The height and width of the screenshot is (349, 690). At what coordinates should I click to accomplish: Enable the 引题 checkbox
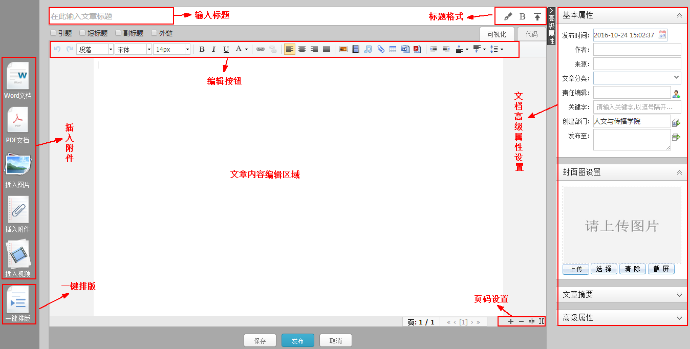coord(53,33)
